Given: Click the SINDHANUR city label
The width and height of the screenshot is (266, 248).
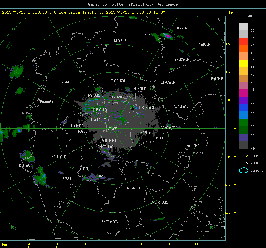Looking at the screenshot, I should click(182, 106).
